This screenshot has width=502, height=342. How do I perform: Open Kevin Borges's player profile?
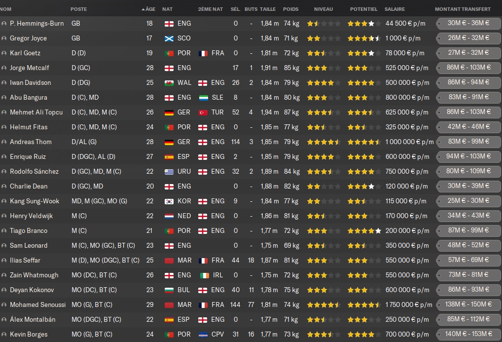point(29,334)
